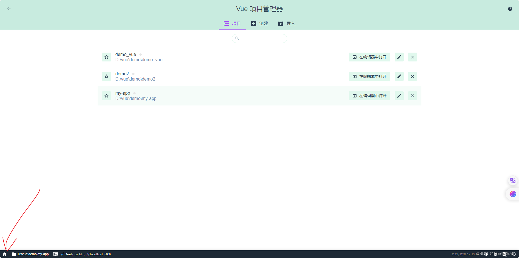This screenshot has width=519, height=258.
Task: Favorite the demo2 project star
Action: coord(106,76)
